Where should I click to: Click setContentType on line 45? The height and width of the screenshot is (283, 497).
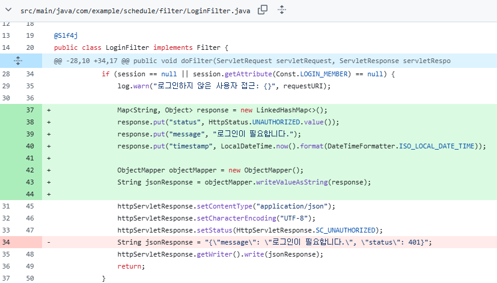[x=224, y=207]
